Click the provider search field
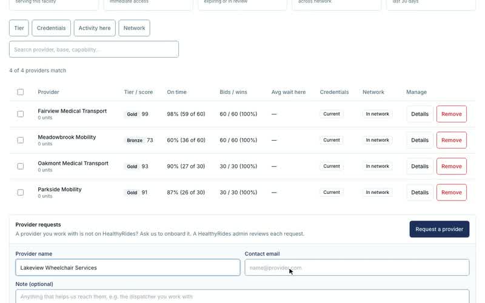 (94, 49)
